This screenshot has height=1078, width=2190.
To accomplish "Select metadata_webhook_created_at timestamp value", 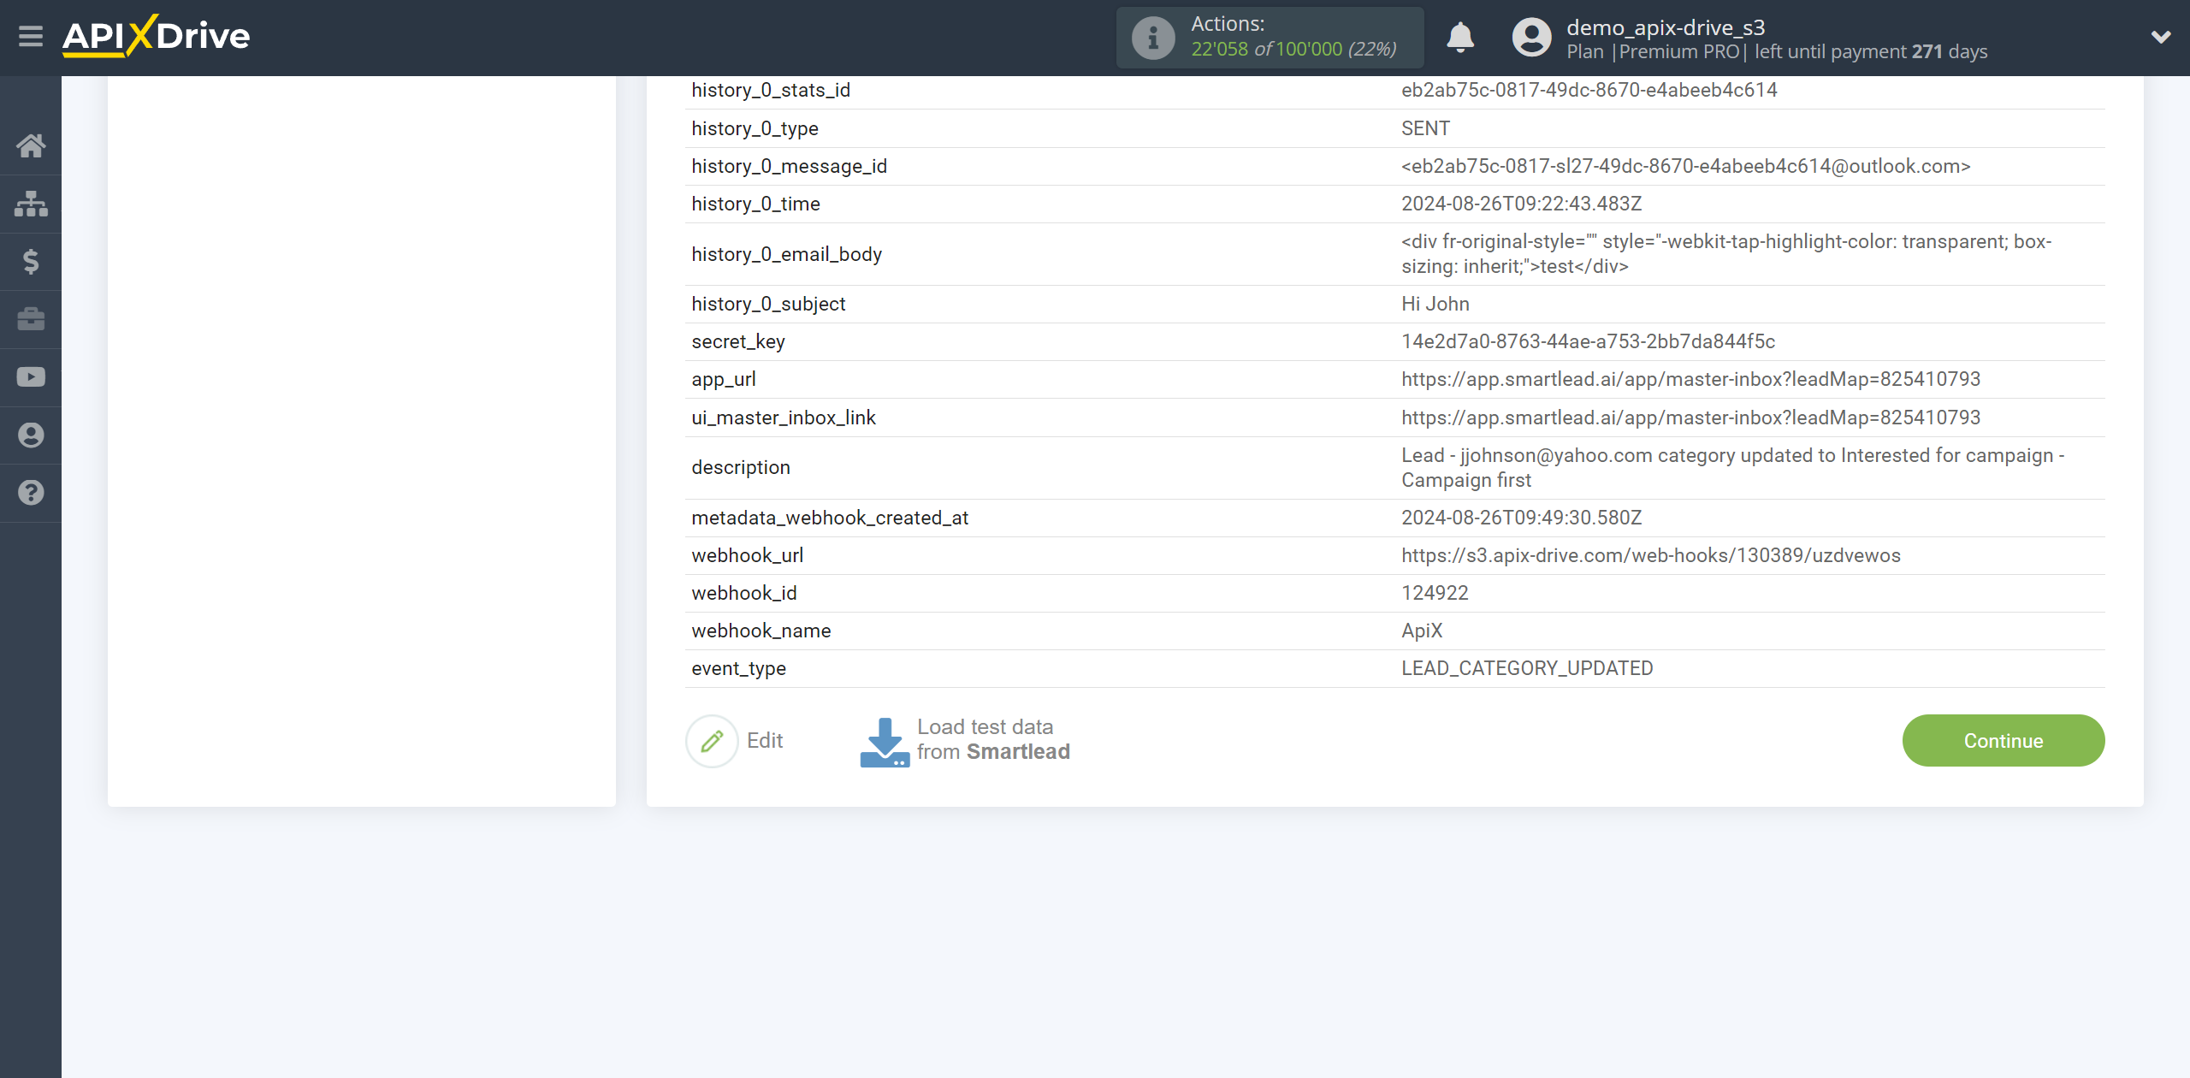I will click(1521, 518).
